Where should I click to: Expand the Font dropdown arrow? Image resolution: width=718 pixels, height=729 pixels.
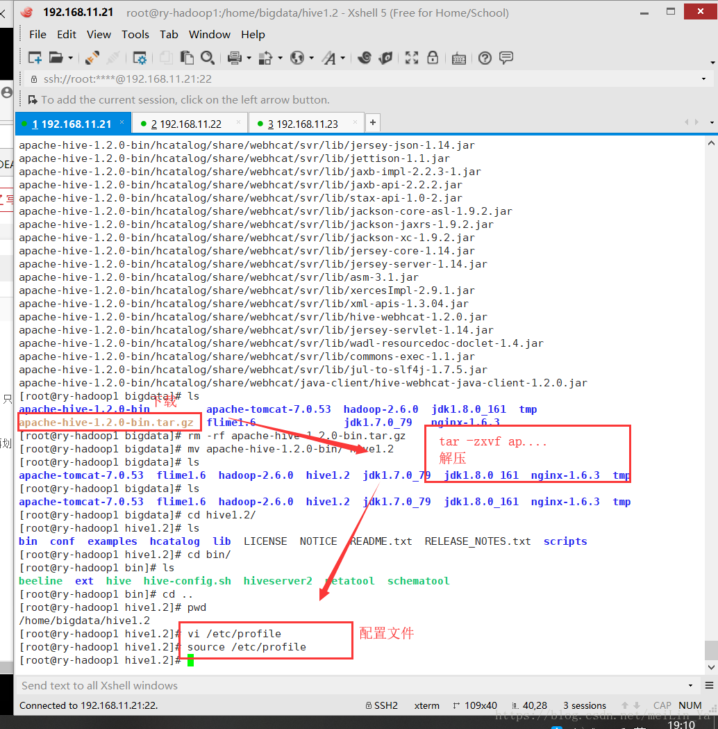(343, 58)
